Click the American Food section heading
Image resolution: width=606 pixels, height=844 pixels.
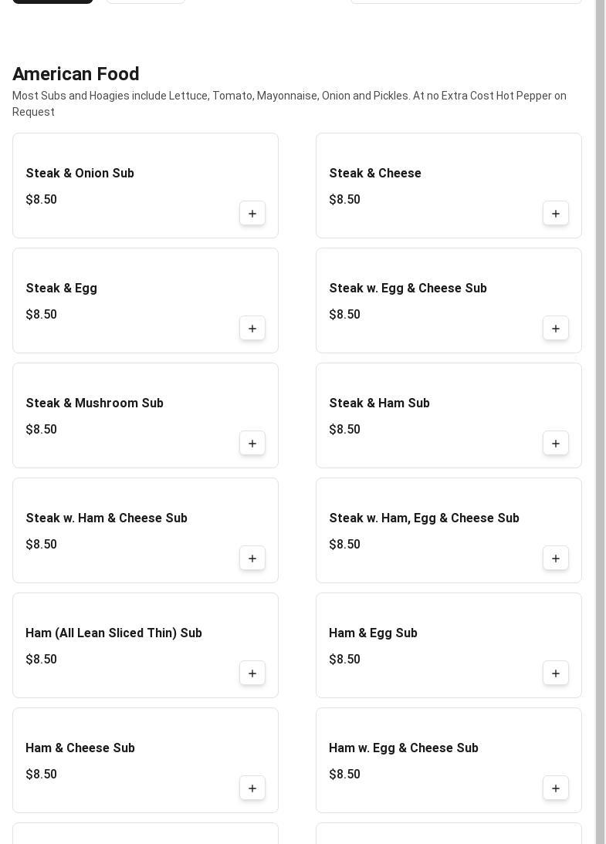click(76, 74)
